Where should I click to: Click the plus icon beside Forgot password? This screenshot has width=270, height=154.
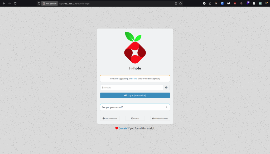point(166,107)
